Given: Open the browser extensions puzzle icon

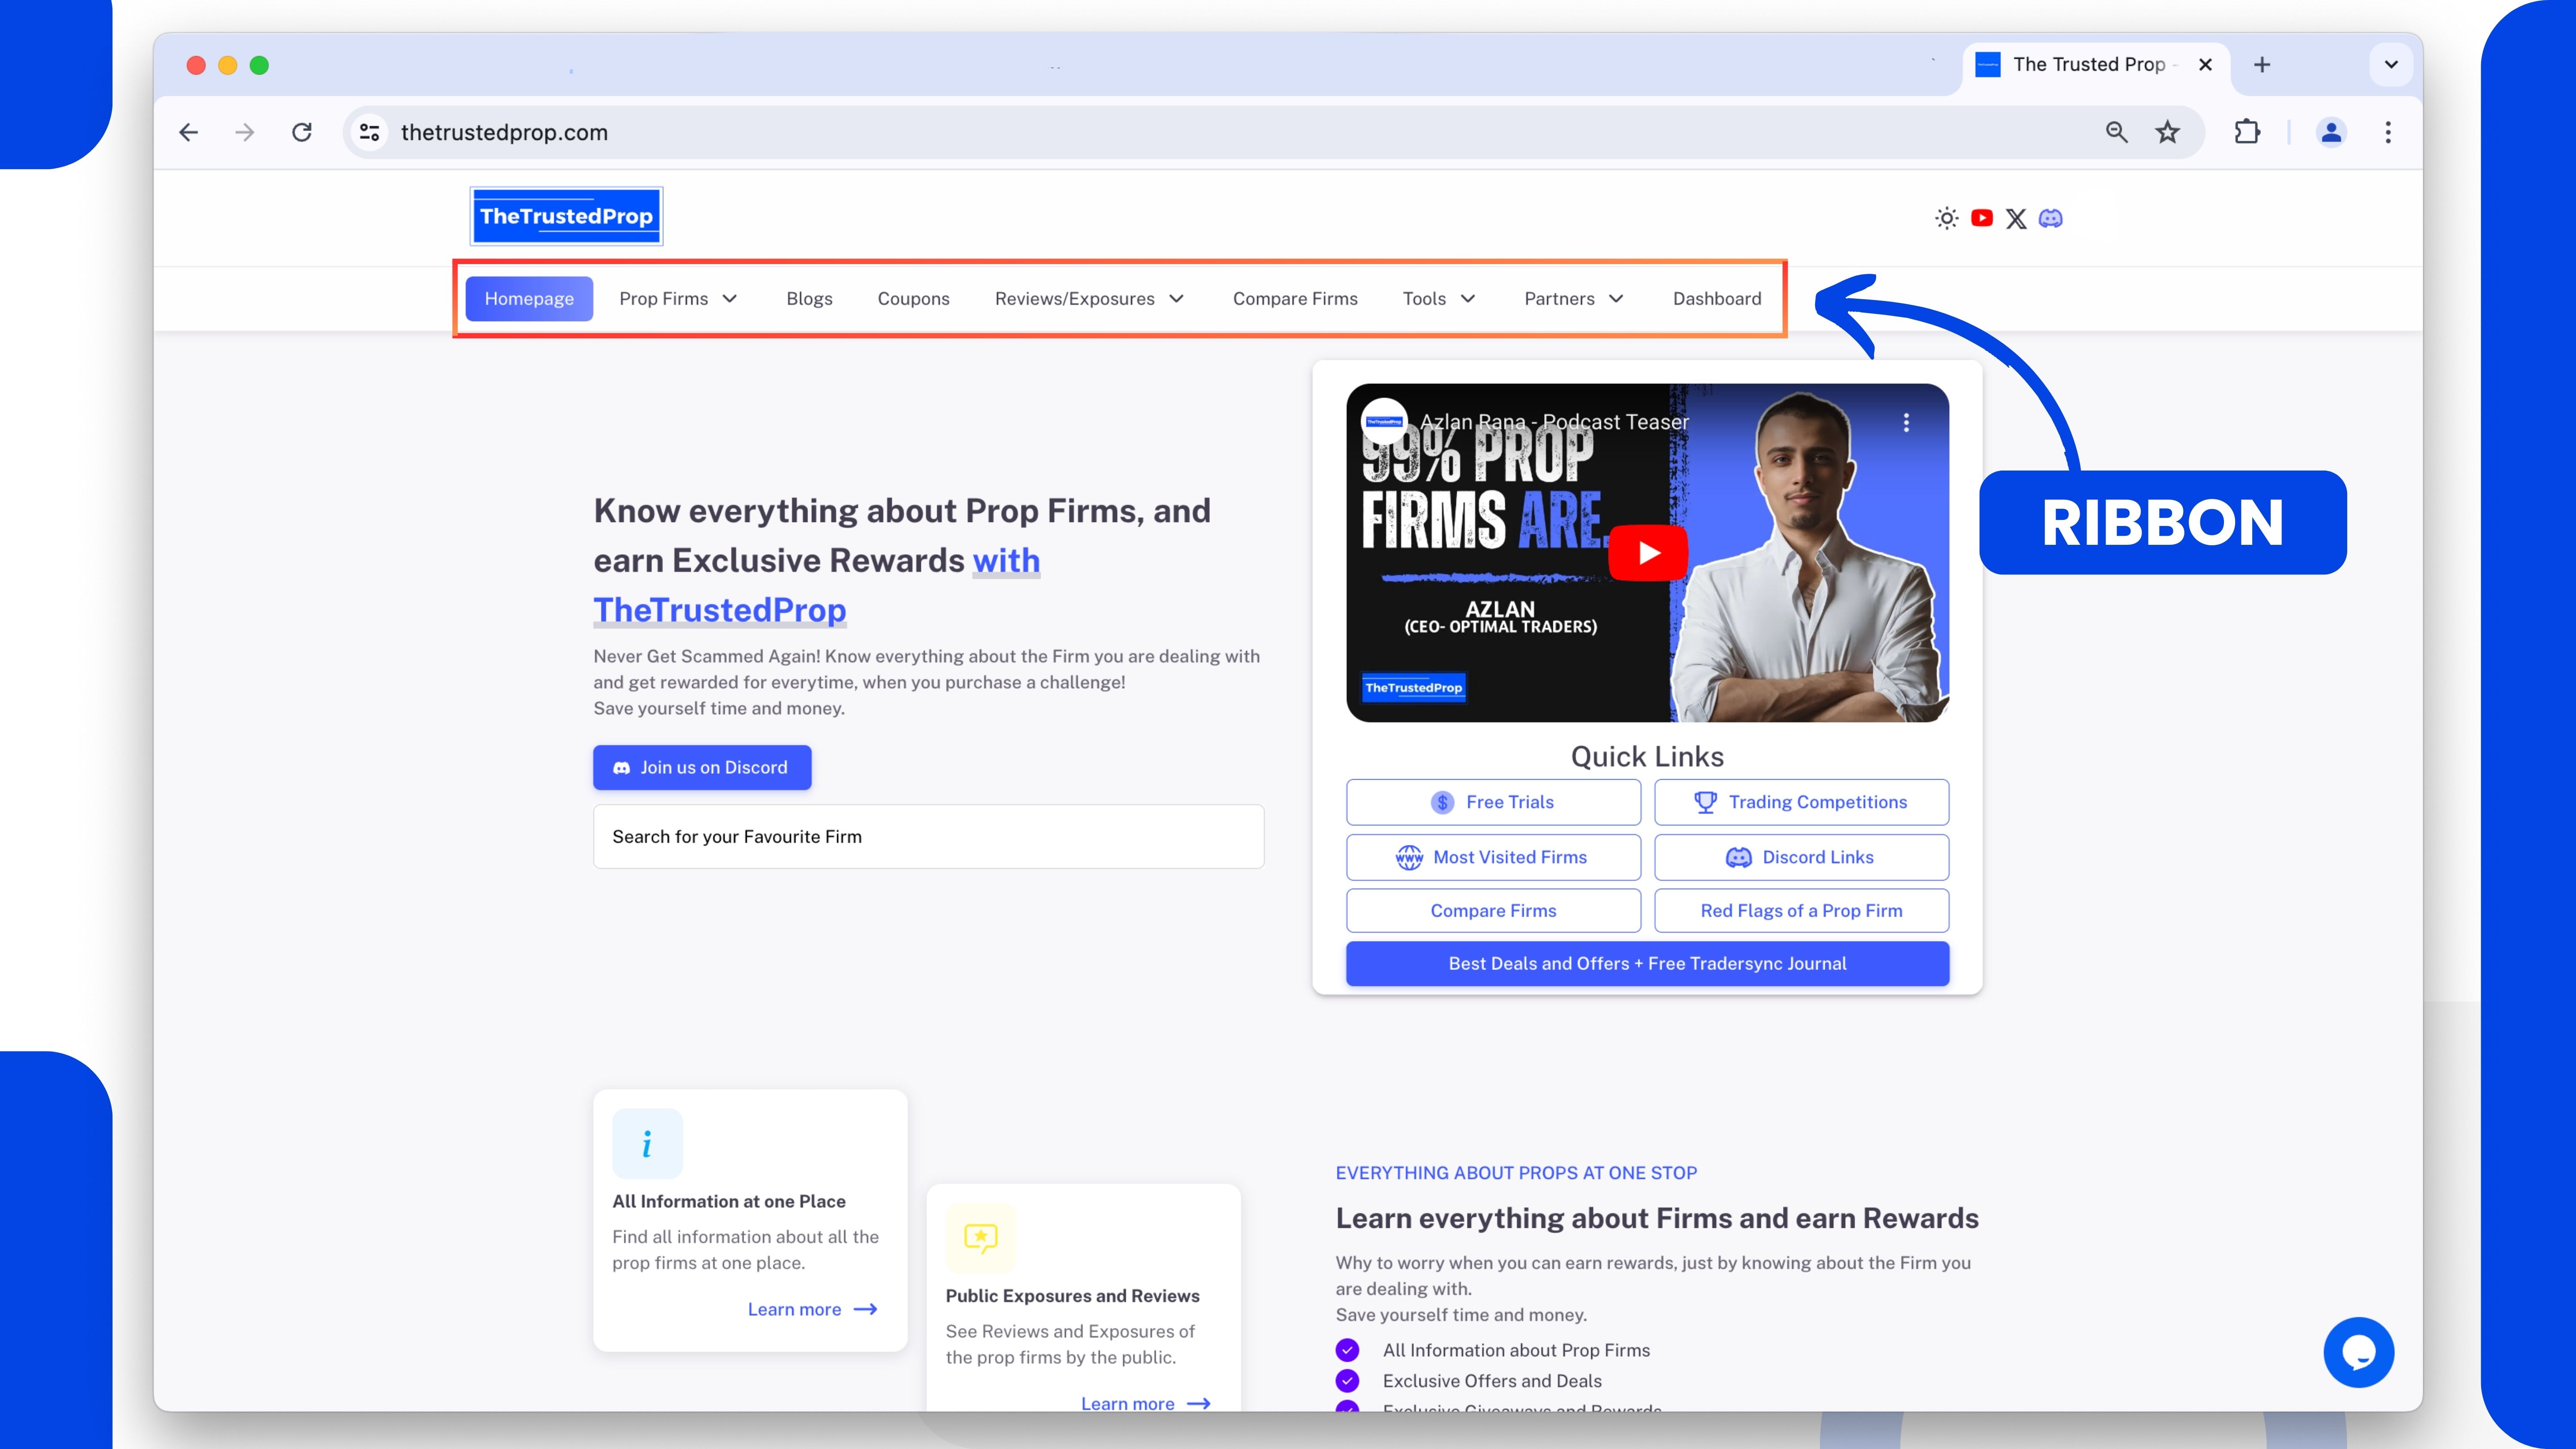Looking at the screenshot, I should [2247, 132].
